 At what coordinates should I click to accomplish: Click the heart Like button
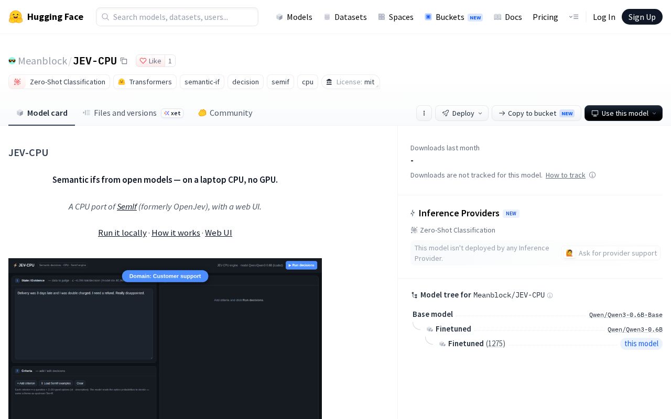(x=150, y=61)
